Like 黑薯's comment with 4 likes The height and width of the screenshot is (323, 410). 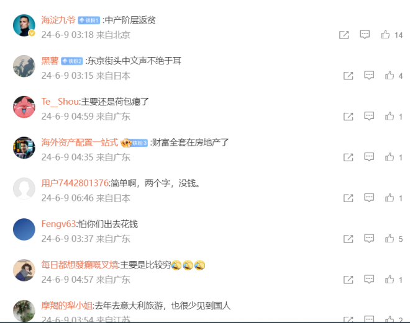point(389,76)
